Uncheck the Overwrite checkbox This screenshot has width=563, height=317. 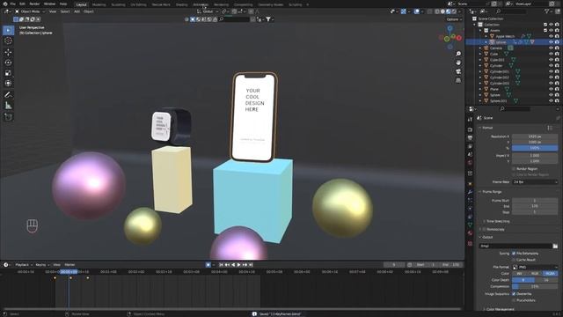[x=514, y=294]
